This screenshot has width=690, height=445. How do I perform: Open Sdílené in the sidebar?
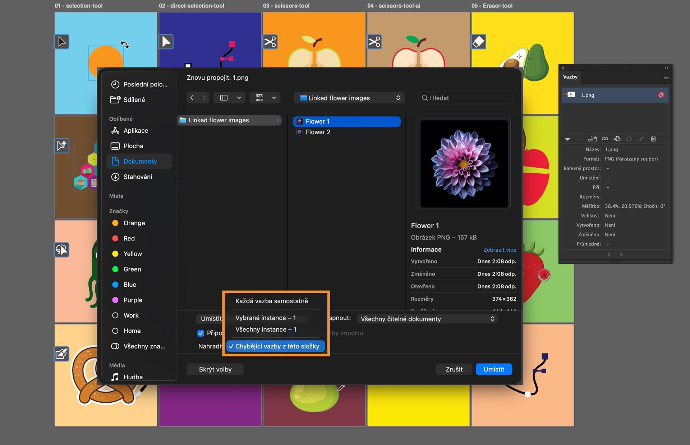139,100
